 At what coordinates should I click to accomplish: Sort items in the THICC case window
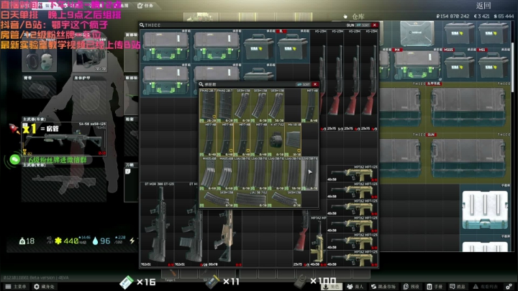(363, 25)
